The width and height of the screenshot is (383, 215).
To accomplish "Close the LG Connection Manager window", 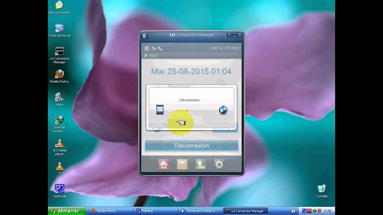I will pos(240,35).
